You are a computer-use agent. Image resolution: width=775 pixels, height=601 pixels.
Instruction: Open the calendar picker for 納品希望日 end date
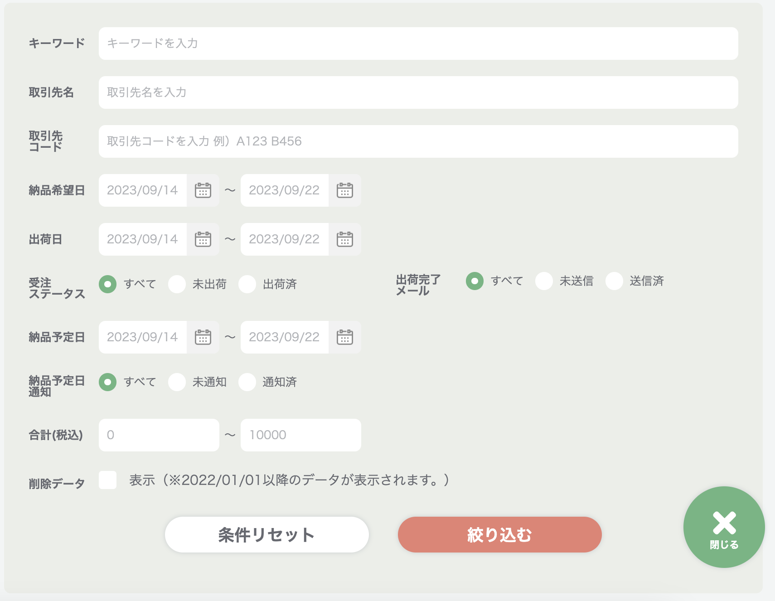pyautogui.click(x=345, y=190)
